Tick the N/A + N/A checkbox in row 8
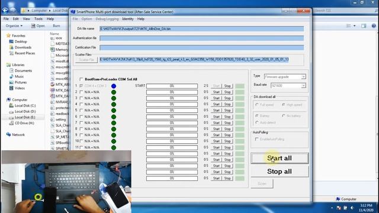 pos(81,129)
